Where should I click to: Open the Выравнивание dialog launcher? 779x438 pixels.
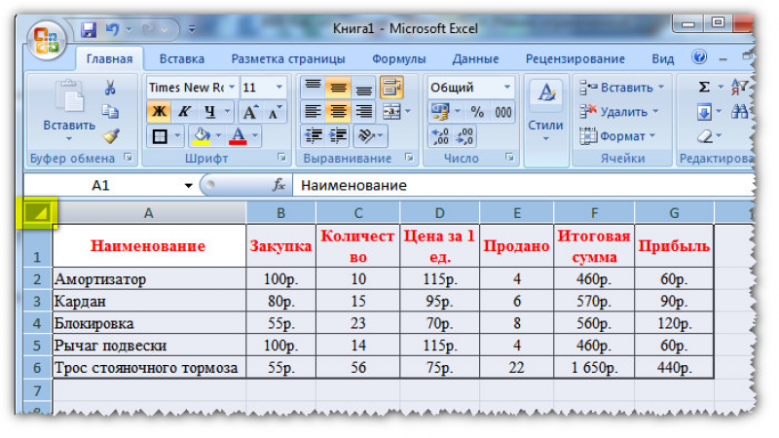coord(409,158)
